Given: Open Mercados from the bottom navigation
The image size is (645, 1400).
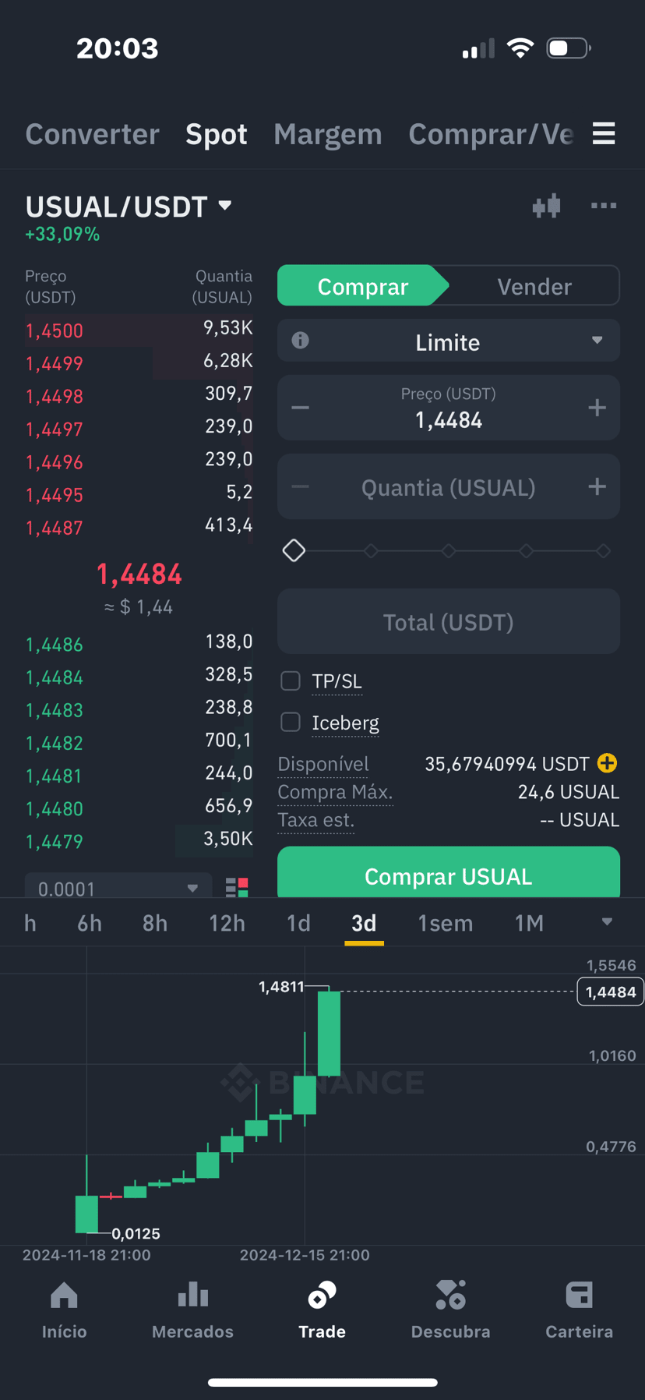Looking at the screenshot, I should (192, 1310).
